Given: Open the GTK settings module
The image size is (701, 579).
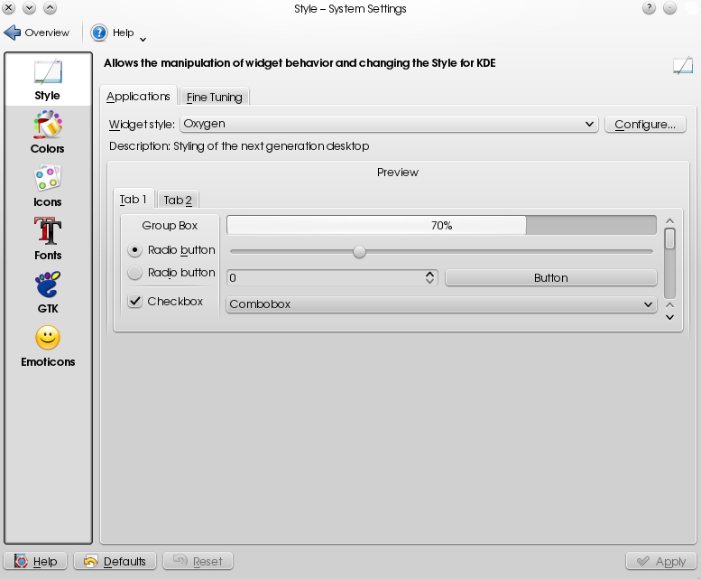Looking at the screenshot, I should 48,293.
